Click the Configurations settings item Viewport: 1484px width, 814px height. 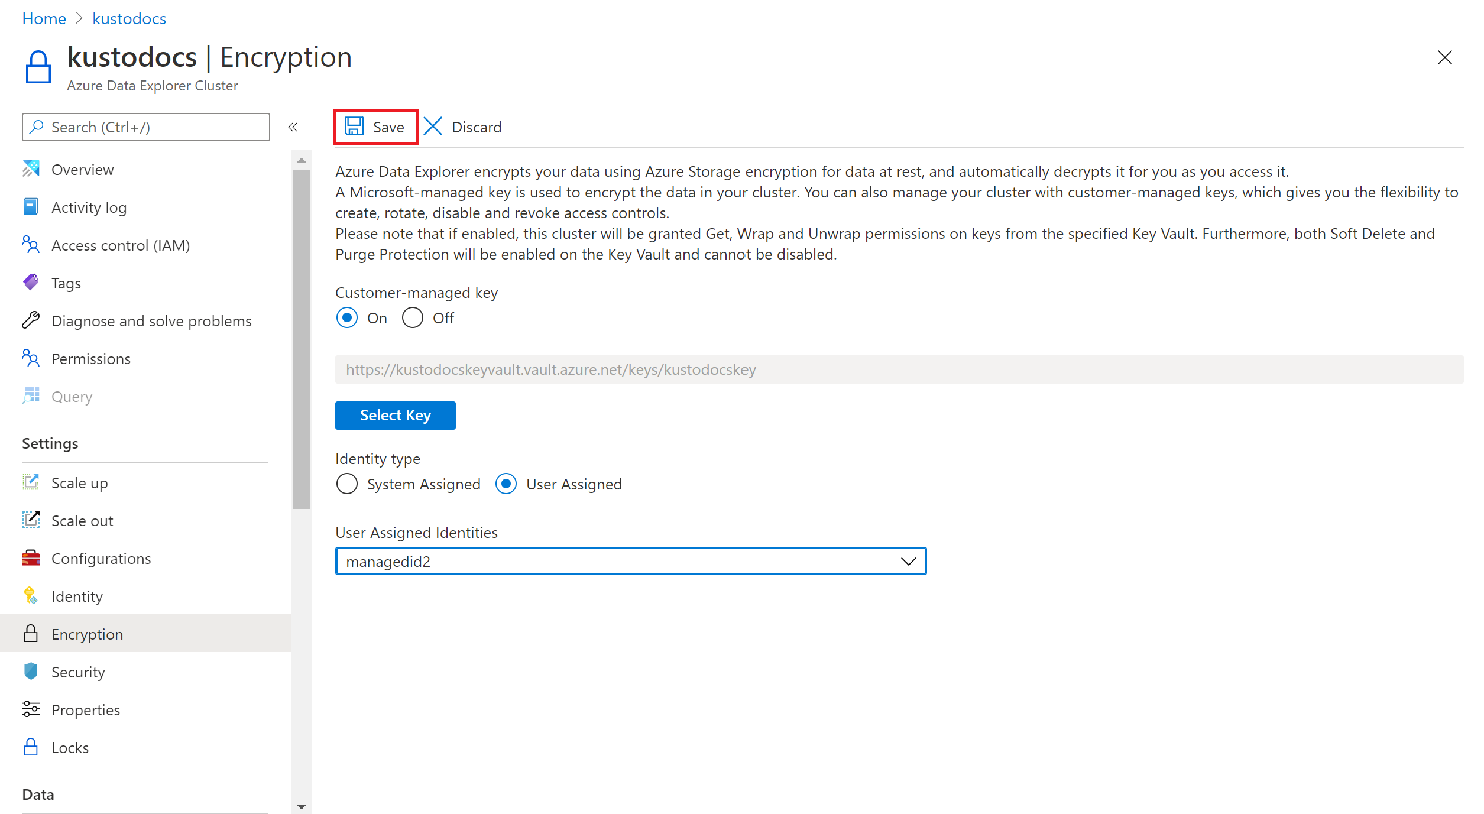click(102, 557)
